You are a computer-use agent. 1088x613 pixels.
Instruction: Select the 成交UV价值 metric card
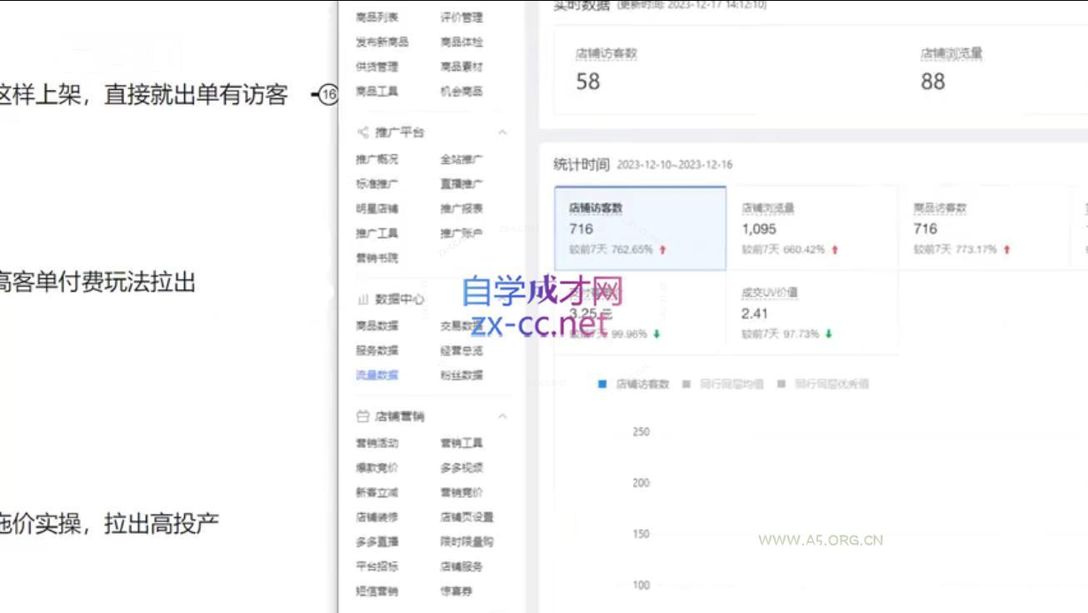812,312
